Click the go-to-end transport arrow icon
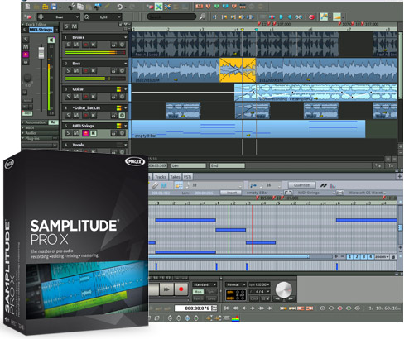This screenshot has width=414, height=339. point(270,308)
